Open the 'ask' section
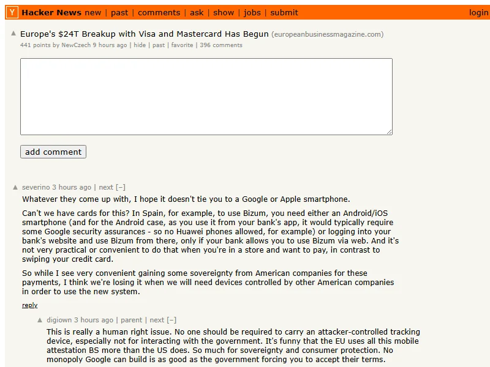 tap(197, 12)
